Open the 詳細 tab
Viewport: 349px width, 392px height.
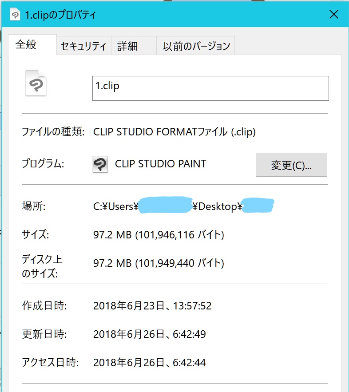point(134,46)
